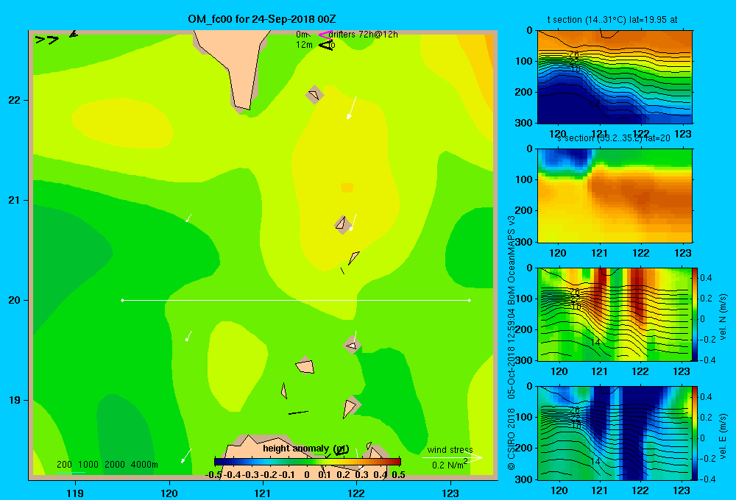Click the '>>' double-arrow icon on the map
The image size is (736, 500).
click(x=47, y=40)
